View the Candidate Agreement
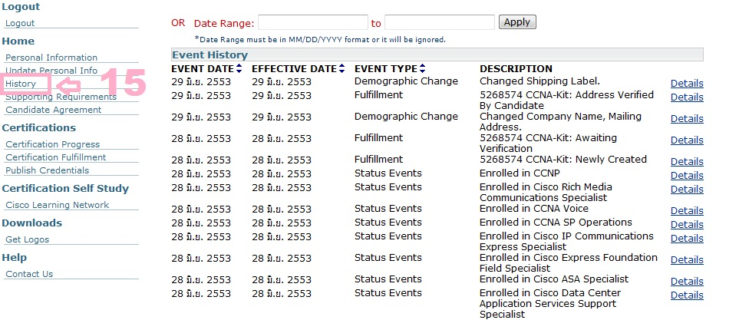 point(53,110)
